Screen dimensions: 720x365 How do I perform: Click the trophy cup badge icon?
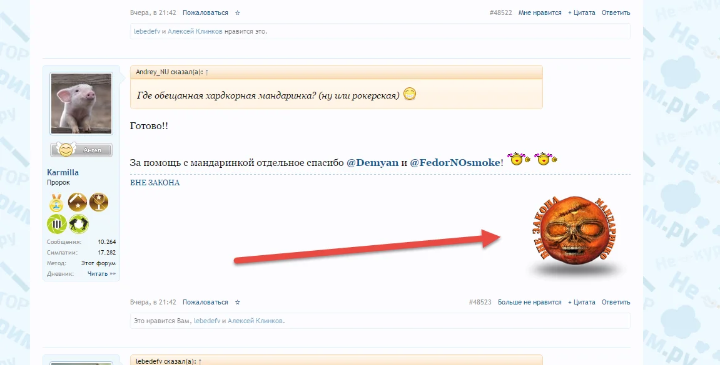[99, 202]
